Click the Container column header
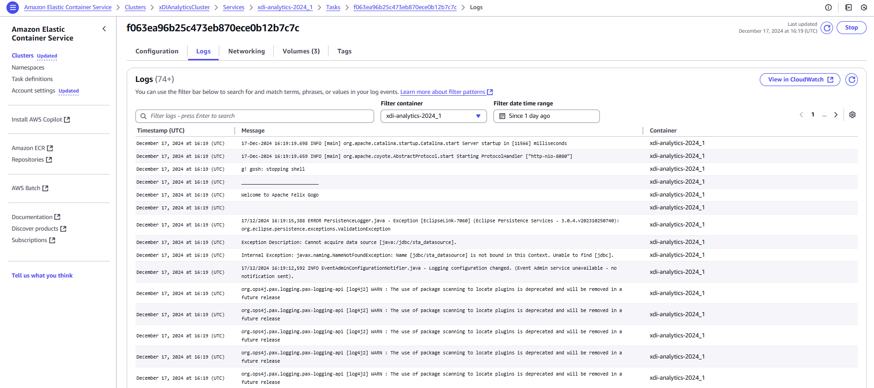Image resolution: width=874 pixels, height=388 pixels. (663, 131)
